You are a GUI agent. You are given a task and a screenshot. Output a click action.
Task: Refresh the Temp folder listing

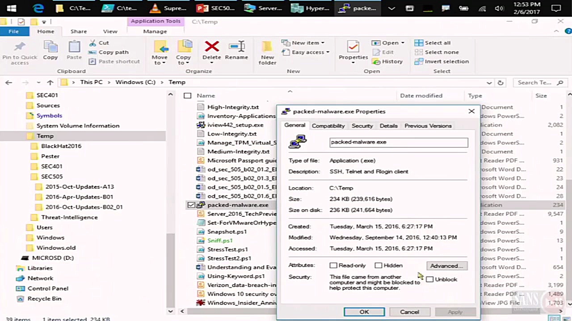(500, 82)
